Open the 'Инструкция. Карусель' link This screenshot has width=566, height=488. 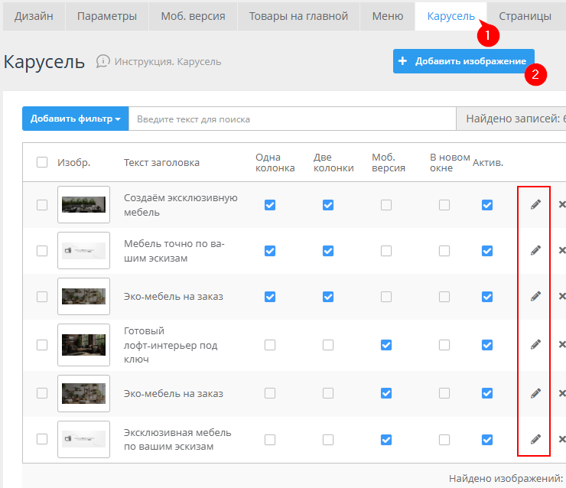tap(168, 62)
